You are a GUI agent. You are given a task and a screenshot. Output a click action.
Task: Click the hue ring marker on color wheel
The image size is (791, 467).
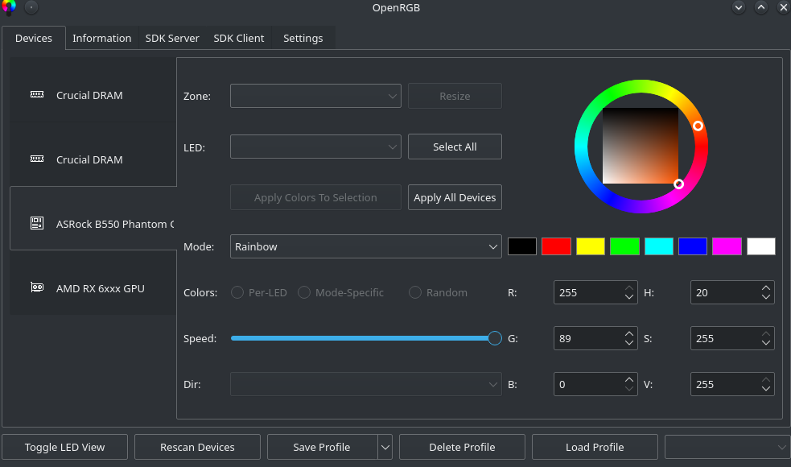click(698, 126)
